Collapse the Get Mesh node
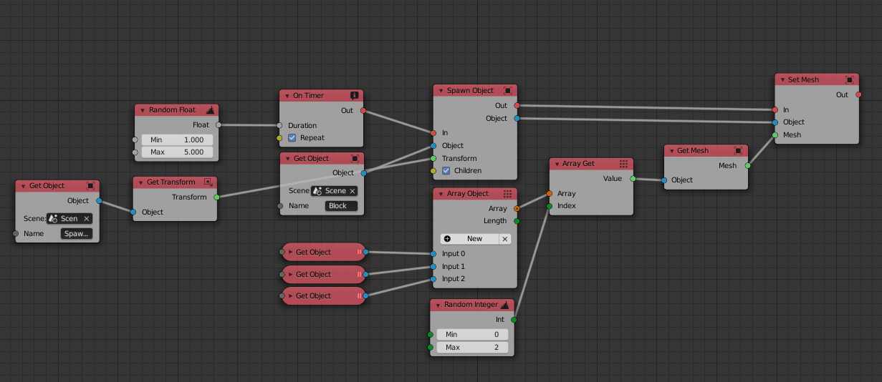This screenshot has height=382, width=882. coord(671,151)
